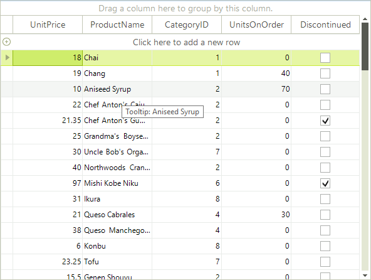
Task: Sort by the UnitPrice column header
Action: [x=48, y=24]
